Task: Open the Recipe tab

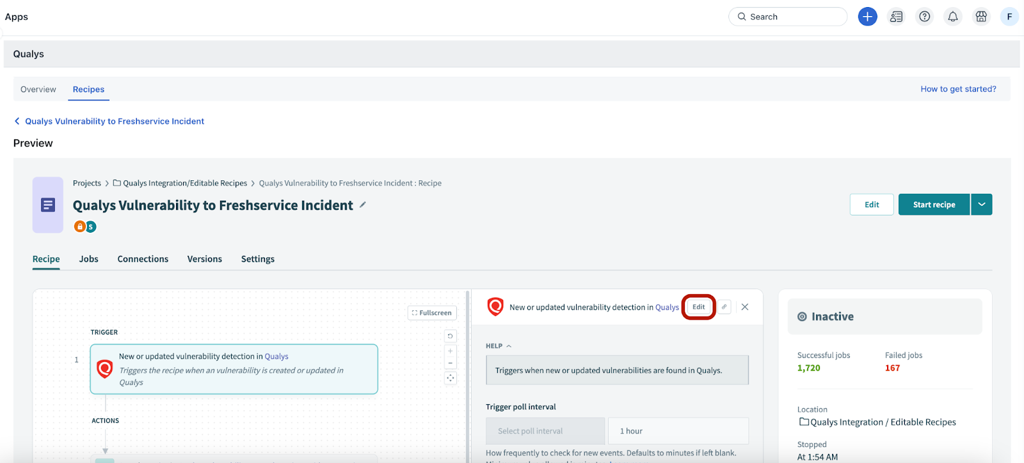Action: (46, 259)
